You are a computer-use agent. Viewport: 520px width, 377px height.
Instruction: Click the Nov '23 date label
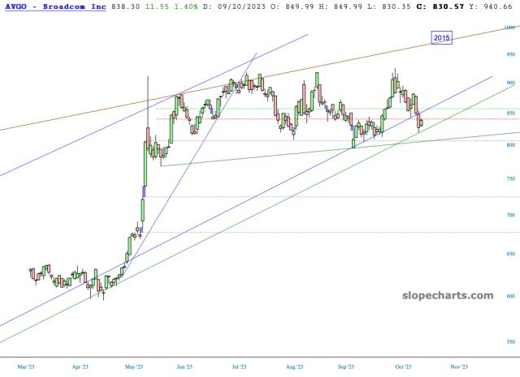pos(459,366)
